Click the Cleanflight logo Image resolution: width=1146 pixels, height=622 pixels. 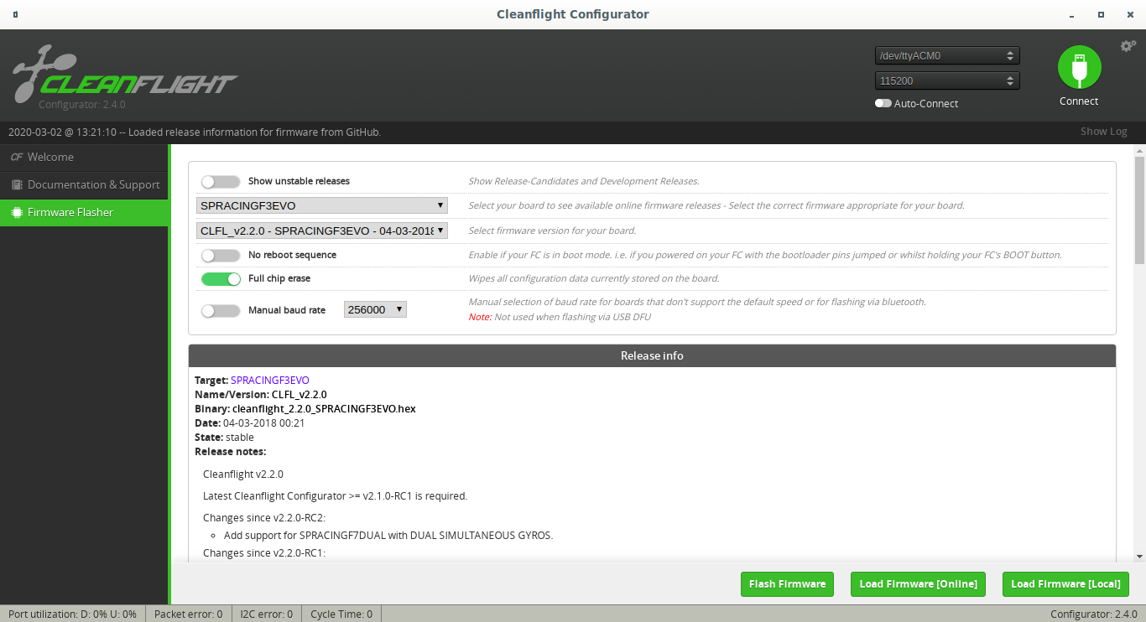pyautogui.click(x=124, y=75)
